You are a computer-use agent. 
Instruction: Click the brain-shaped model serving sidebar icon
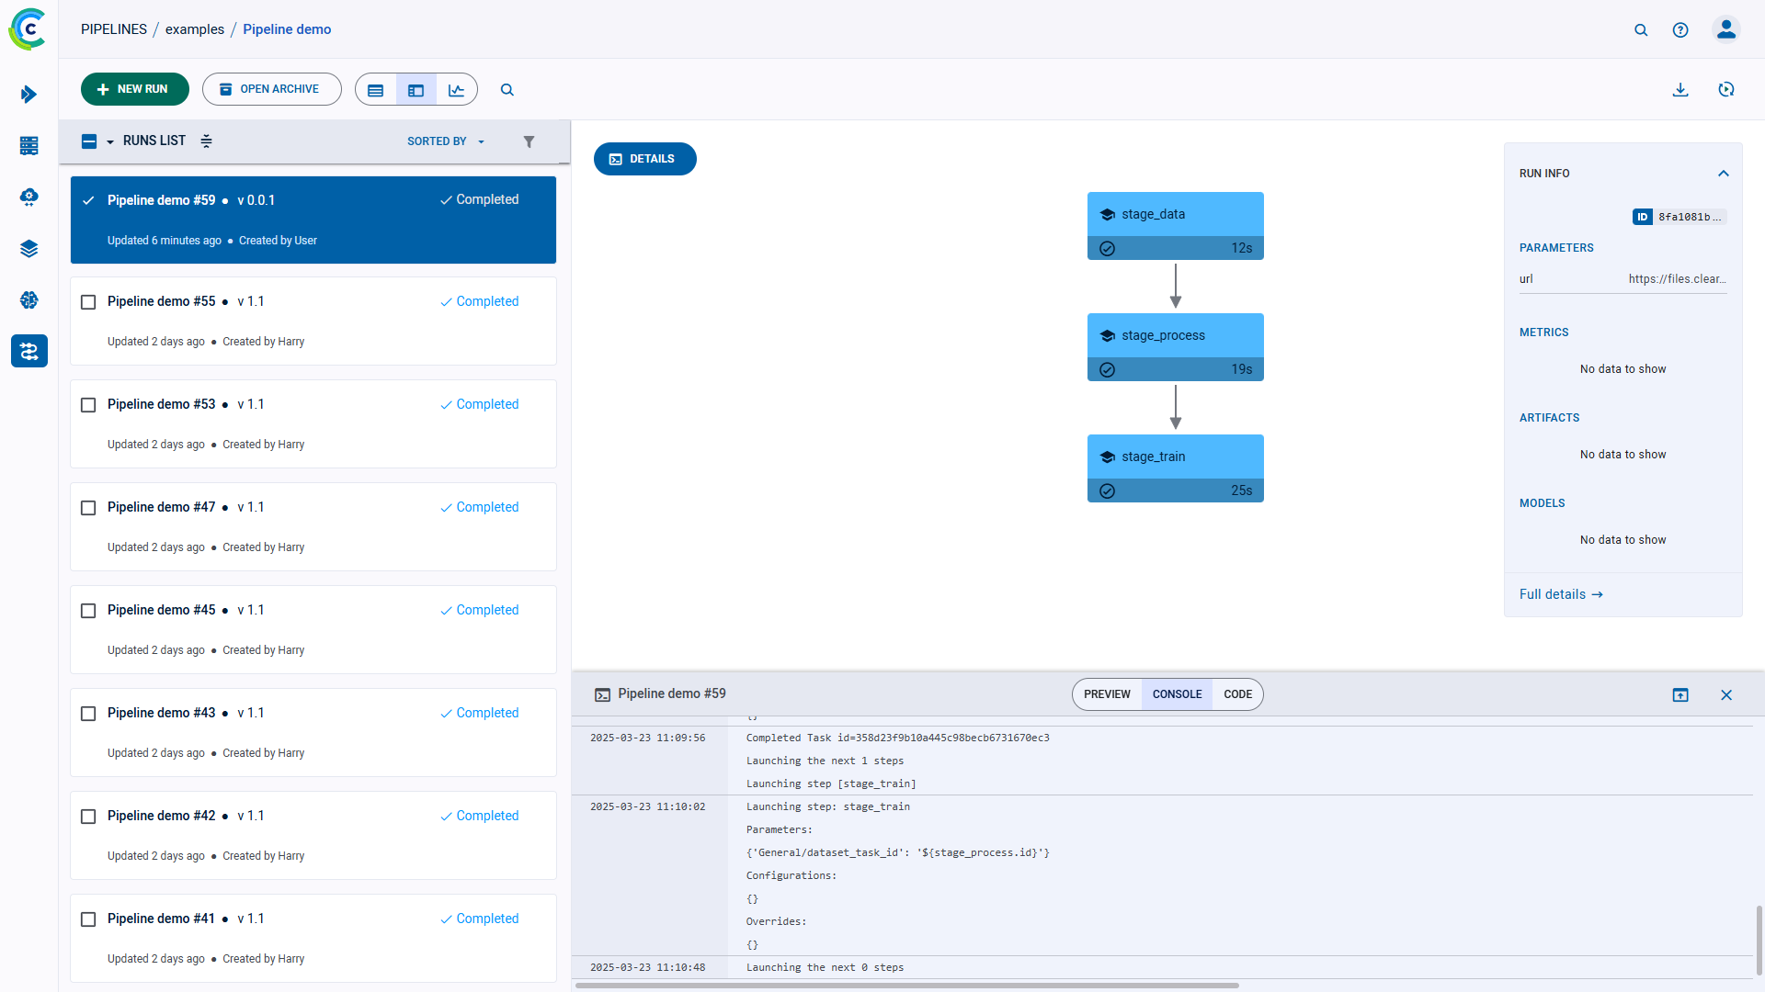pyautogui.click(x=28, y=300)
